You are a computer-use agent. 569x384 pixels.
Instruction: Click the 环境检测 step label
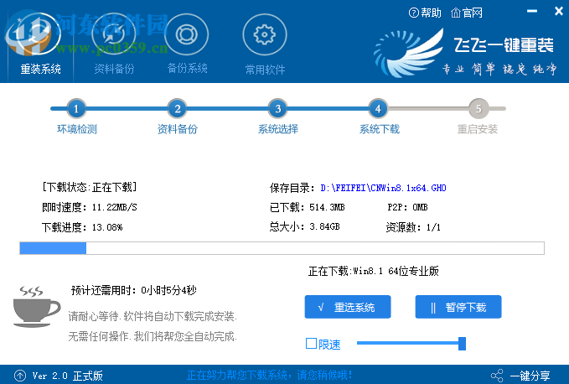coord(77,129)
